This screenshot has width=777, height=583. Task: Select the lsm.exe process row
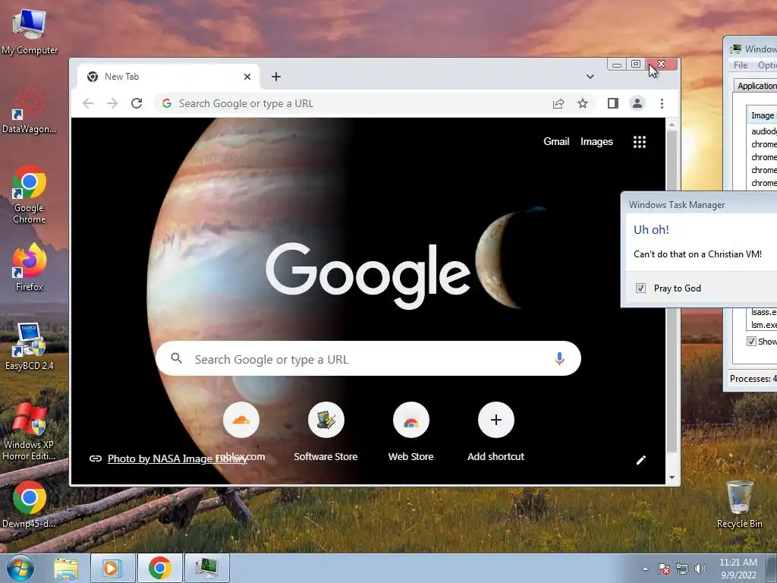click(763, 325)
